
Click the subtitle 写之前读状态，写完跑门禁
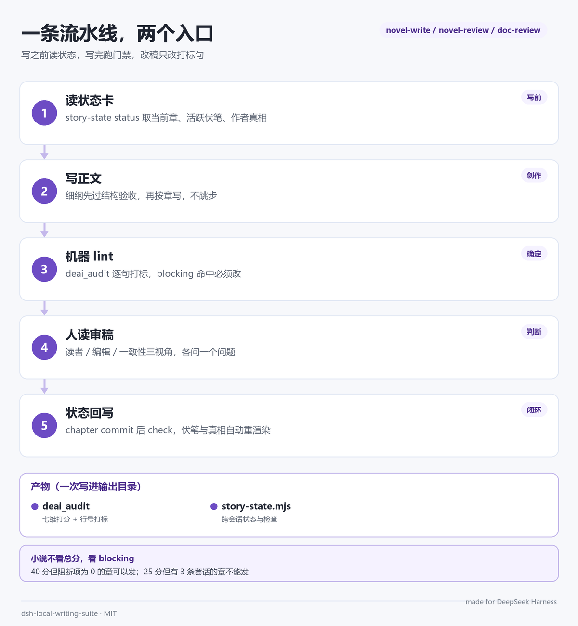(112, 55)
